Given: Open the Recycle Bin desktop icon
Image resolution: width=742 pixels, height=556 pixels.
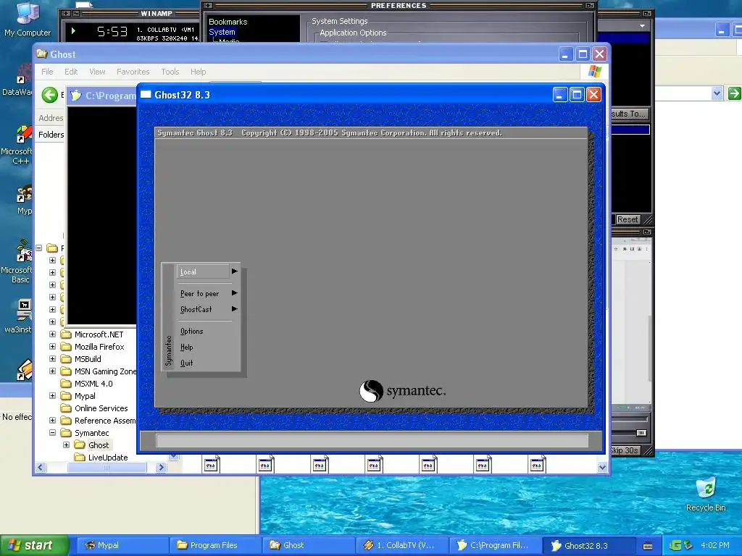Looking at the screenshot, I should (x=706, y=494).
